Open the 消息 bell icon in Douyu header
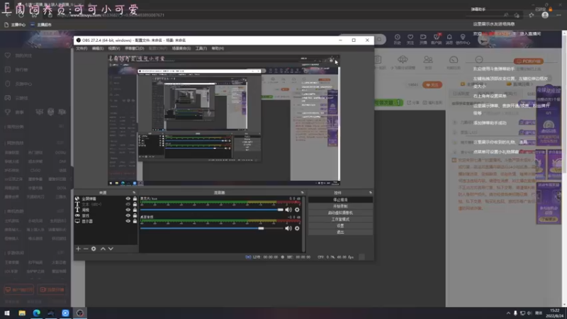567x319 pixels. point(449,39)
